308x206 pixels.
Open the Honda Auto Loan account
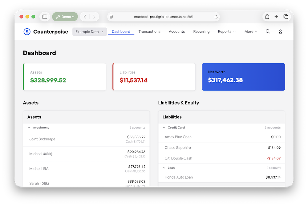tap(179, 177)
